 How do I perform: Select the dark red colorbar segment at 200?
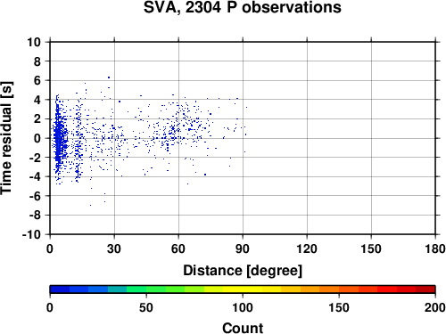425,289
